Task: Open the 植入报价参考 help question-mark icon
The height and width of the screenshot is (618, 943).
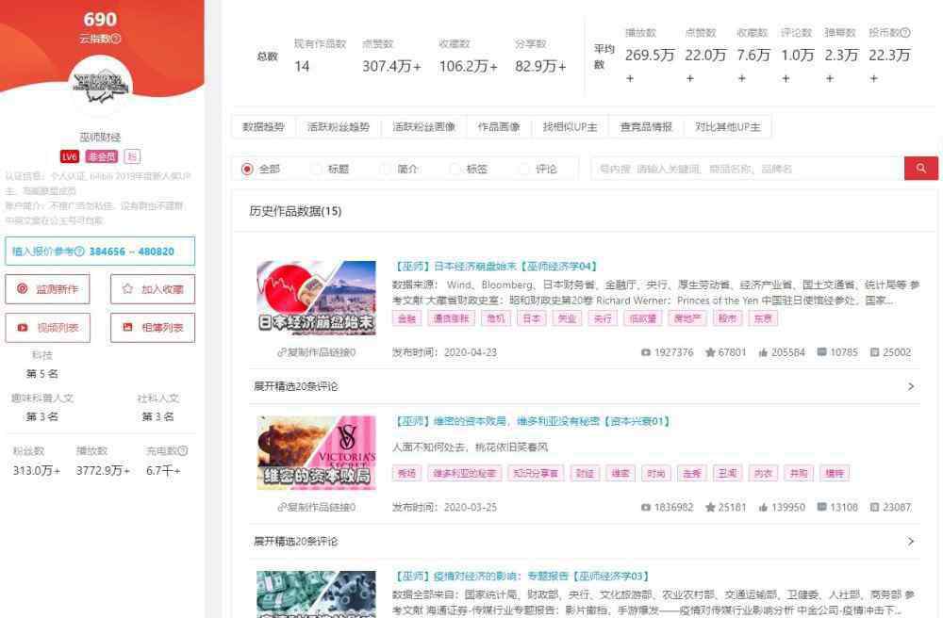Action: [x=79, y=251]
